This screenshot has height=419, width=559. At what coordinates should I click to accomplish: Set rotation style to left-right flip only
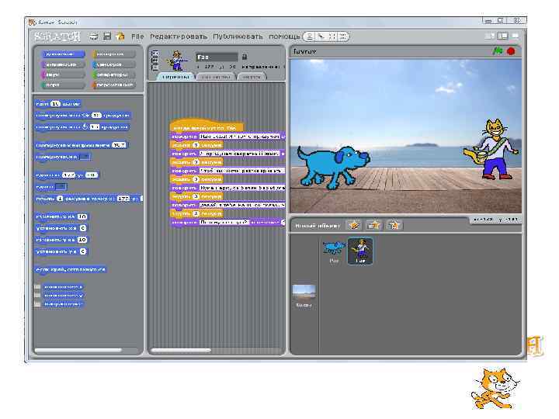155,61
